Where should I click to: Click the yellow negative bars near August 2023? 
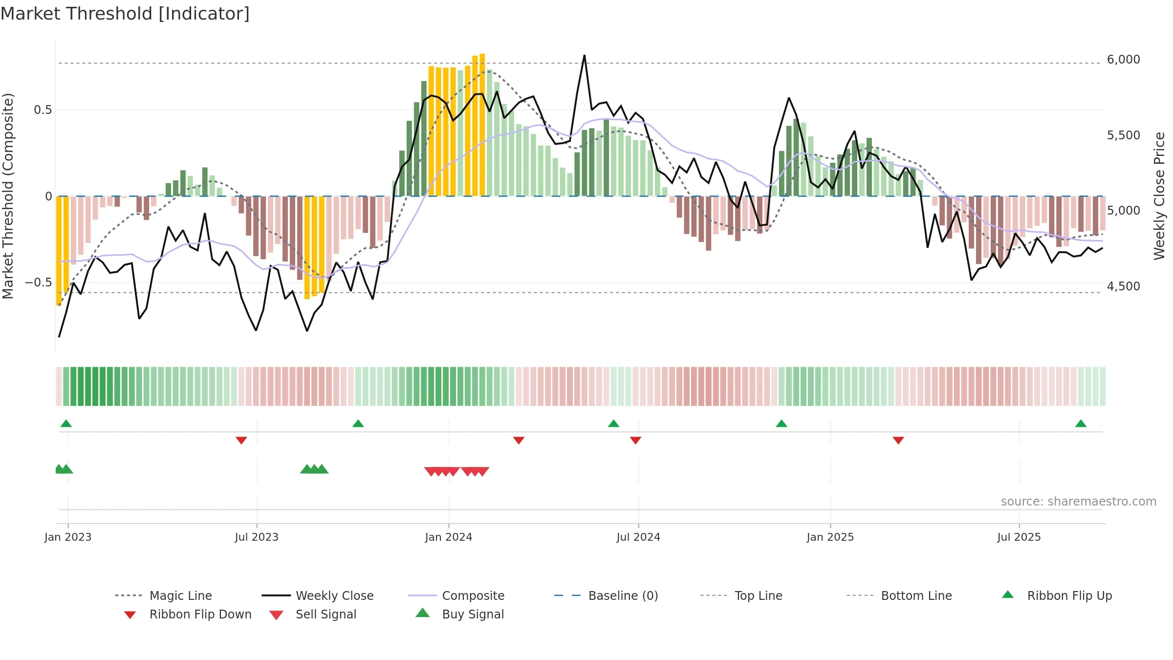click(314, 247)
